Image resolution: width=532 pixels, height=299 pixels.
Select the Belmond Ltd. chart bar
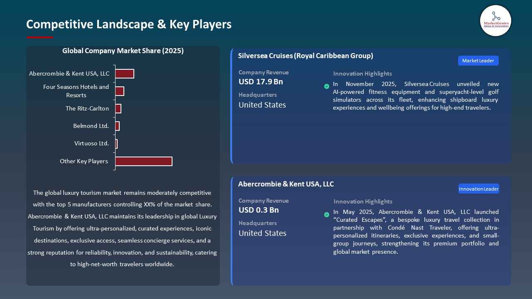pyautogui.click(x=117, y=126)
